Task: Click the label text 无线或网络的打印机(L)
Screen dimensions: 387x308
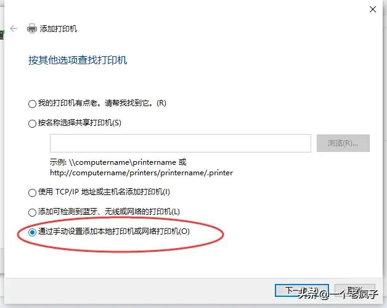Action: click(x=142, y=212)
